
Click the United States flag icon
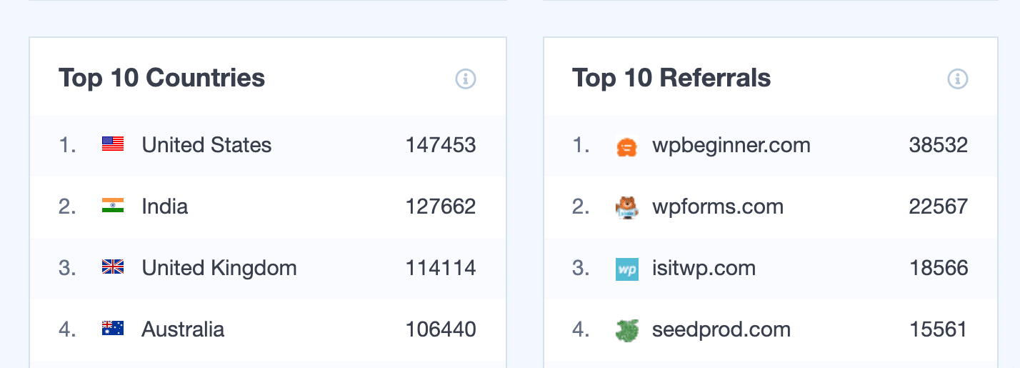[x=113, y=144]
